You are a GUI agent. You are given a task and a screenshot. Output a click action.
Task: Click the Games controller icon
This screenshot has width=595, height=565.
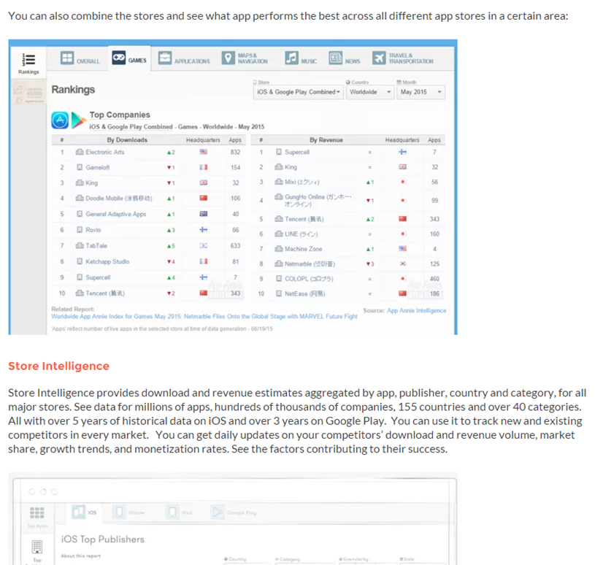tap(118, 58)
